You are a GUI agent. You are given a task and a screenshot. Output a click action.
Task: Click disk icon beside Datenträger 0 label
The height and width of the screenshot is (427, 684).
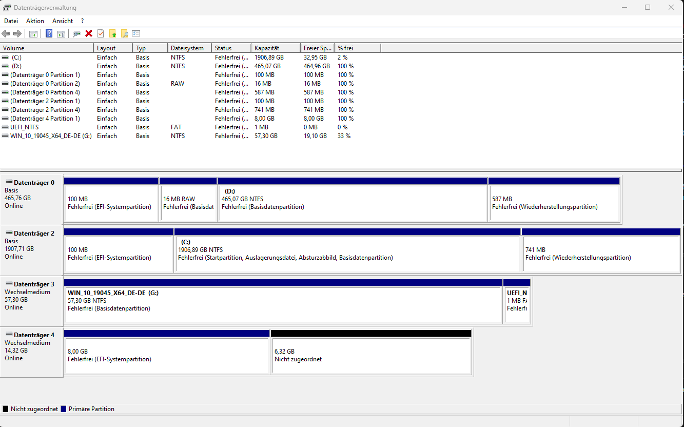pyautogui.click(x=9, y=182)
